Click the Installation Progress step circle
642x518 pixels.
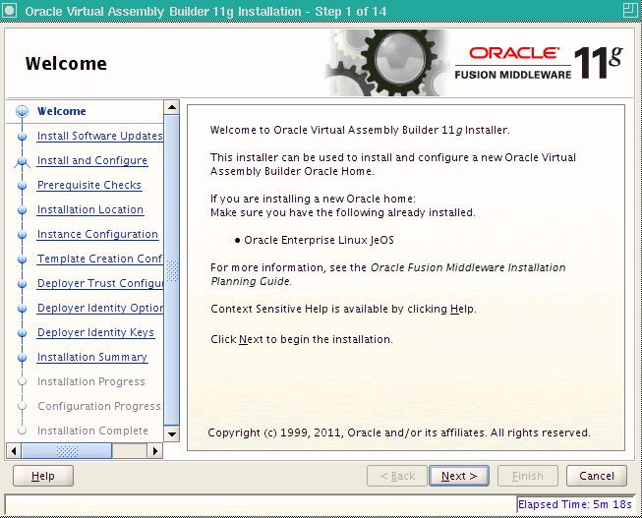pos(22,381)
